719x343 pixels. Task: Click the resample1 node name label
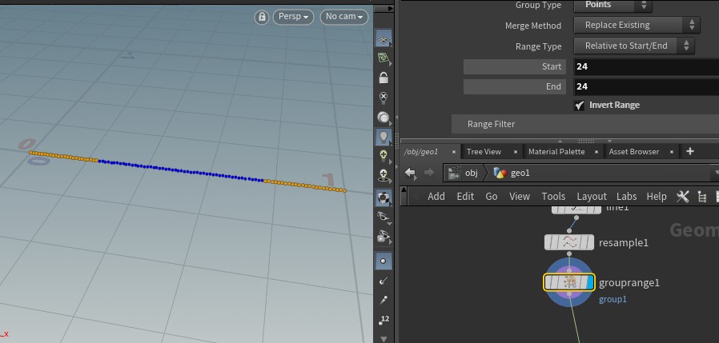click(624, 243)
